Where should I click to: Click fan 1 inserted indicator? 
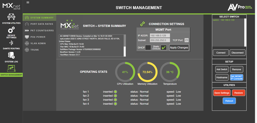pyautogui.click(x=115, y=92)
